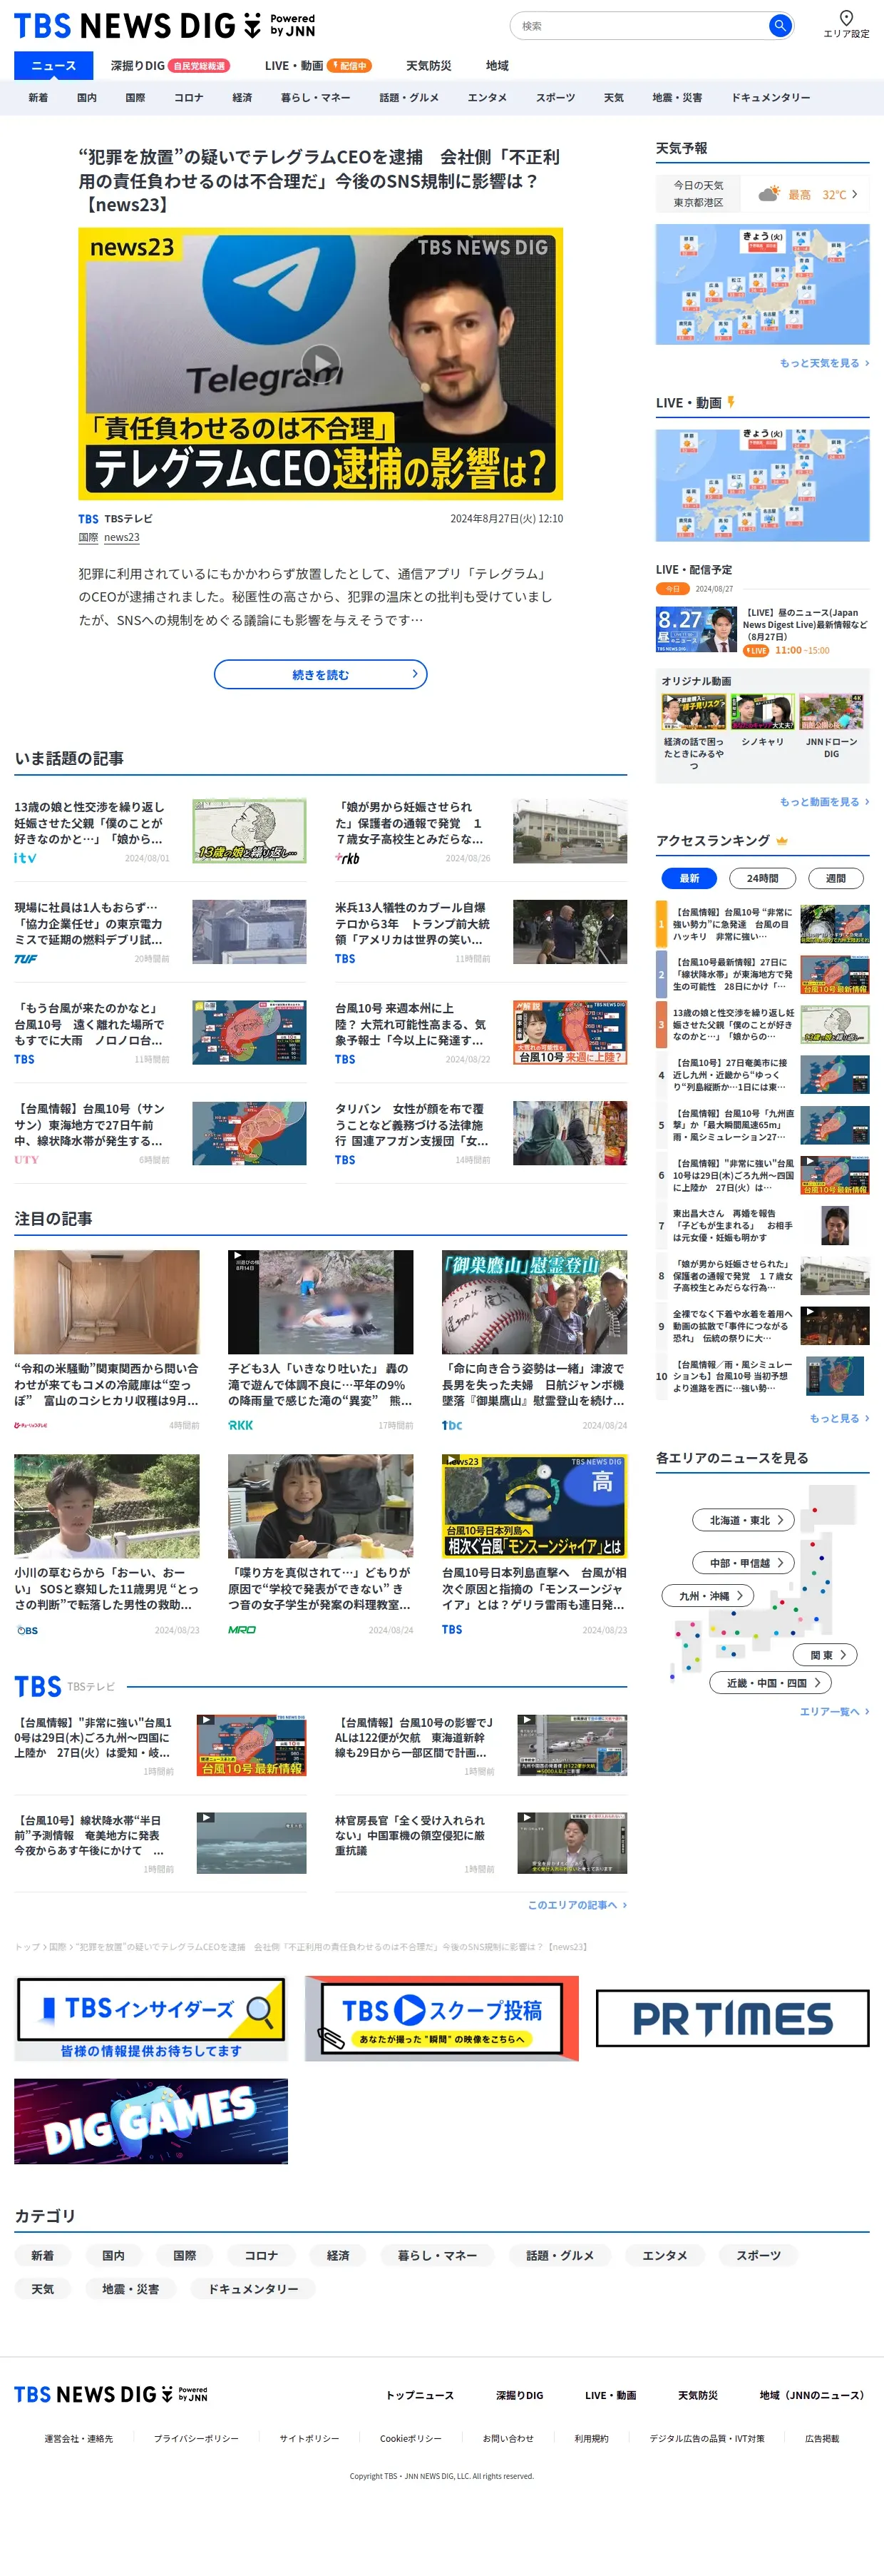Click the blue search magnifier button
884x2576 pixels.
780,26
